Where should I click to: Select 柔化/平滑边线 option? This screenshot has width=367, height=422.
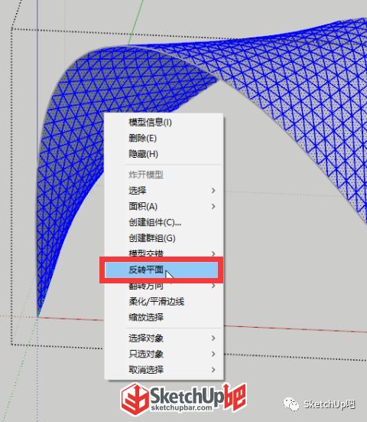coord(157,302)
